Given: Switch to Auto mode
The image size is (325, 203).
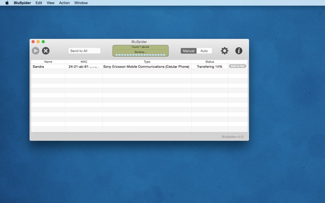Looking at the screenshot, I should [204, 51].
